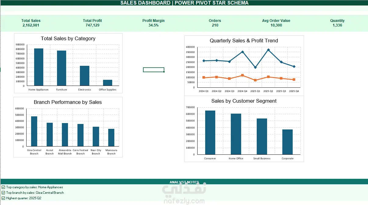The image size is (368, 205).
Task: Click the Mansoura Branch bar
Action: pyautogui.click(x=111, y=137)
